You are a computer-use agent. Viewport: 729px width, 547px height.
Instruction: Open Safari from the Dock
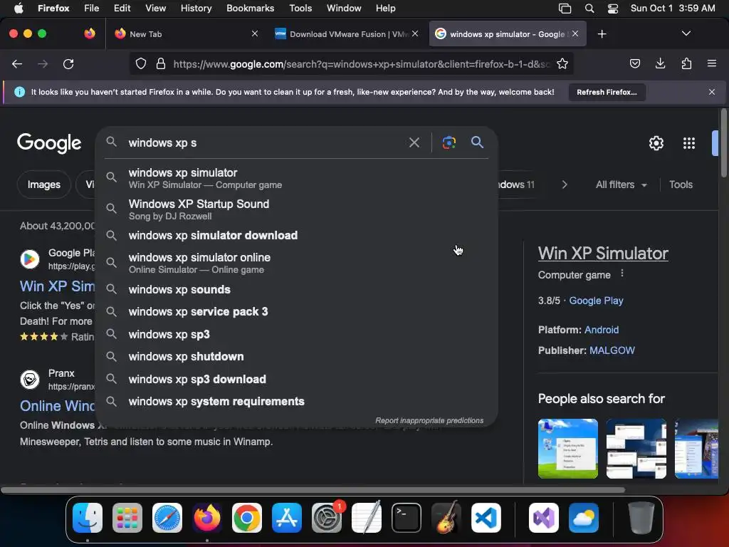point(167,518)
